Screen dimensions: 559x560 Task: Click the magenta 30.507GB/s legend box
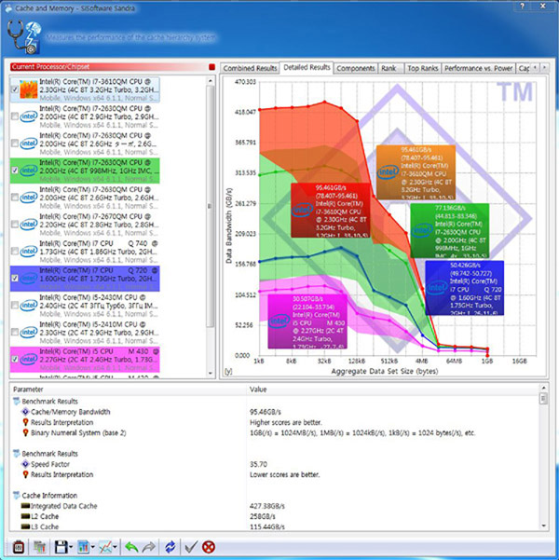tap(307, 321)
